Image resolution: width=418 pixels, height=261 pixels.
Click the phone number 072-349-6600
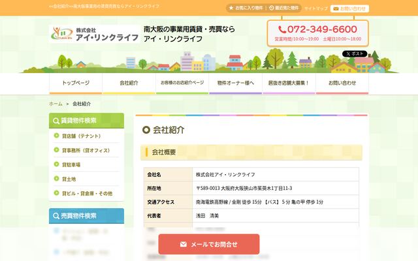(322, 29)
